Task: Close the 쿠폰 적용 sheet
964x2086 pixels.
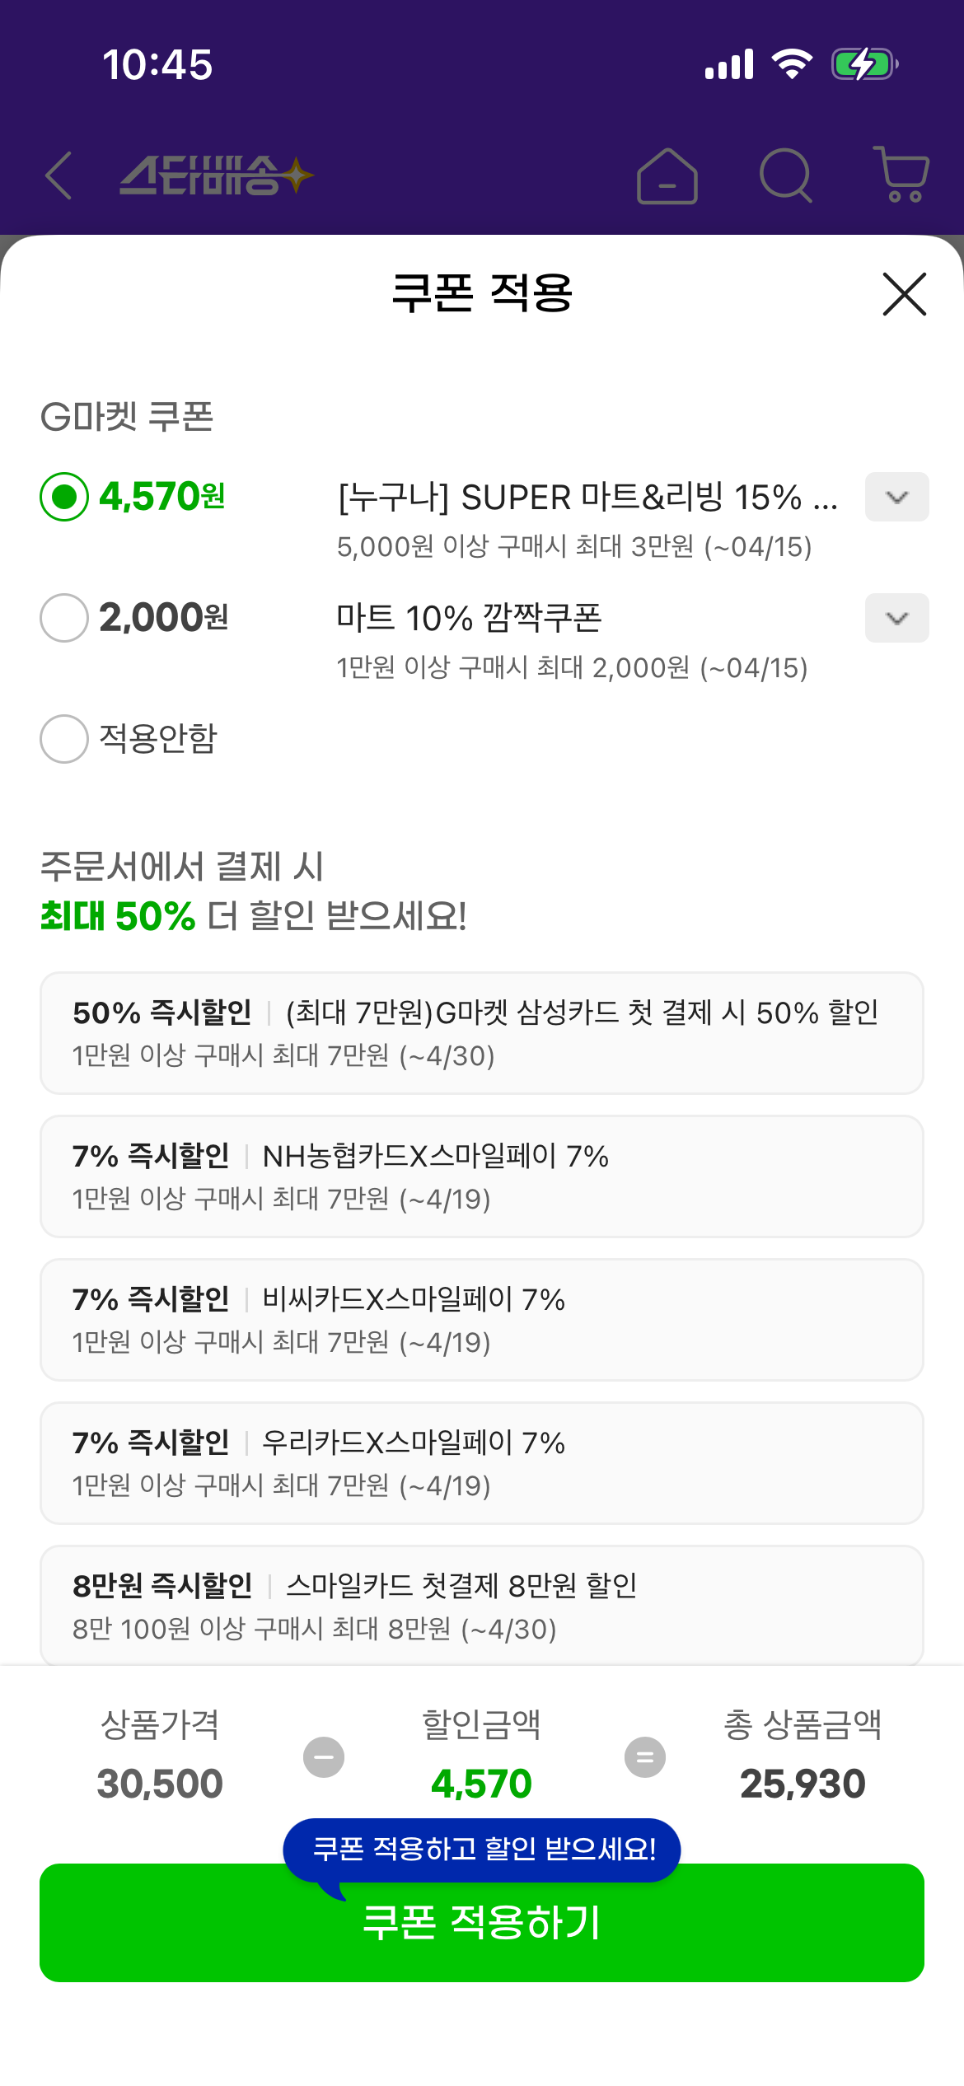Action: click(x=904, y=294)
